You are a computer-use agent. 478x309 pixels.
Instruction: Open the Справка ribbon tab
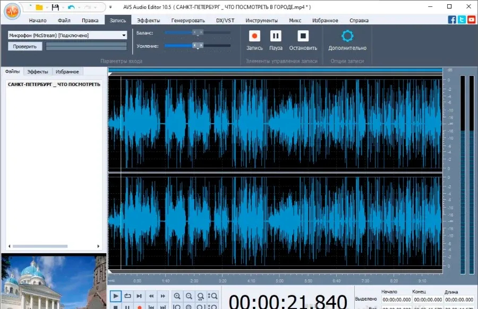click(x=359, y=20)
